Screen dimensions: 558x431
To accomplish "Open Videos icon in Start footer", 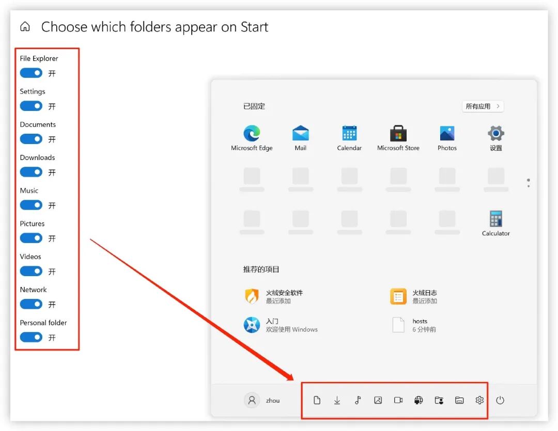I will tap(398, 401).
